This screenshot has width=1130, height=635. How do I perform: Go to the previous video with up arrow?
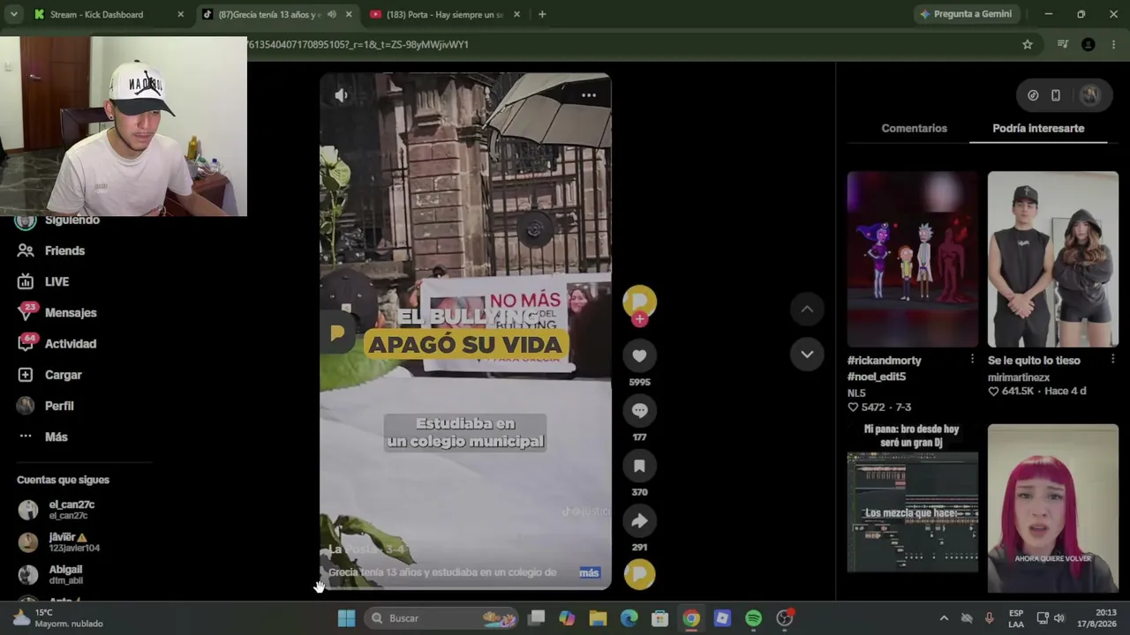point(807,309)
